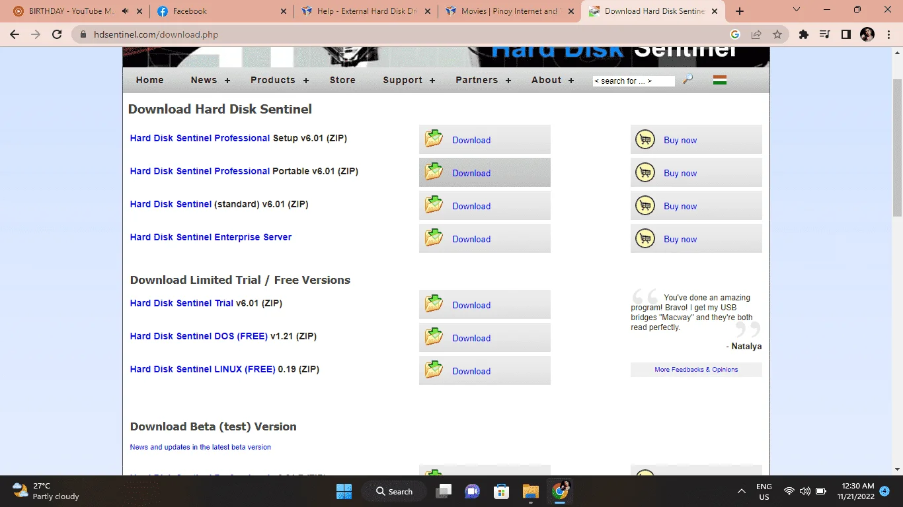
Task: Click the address bar showing hdsentinel.com/download.php
Action: [x=397, y=34]
